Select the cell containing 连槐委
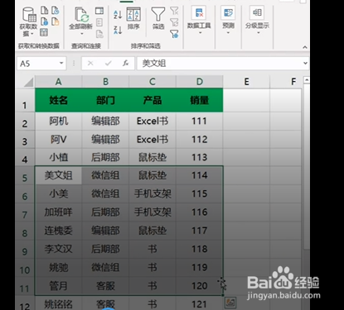The width and height of the screenshot is (344, 310). [58, 231]
